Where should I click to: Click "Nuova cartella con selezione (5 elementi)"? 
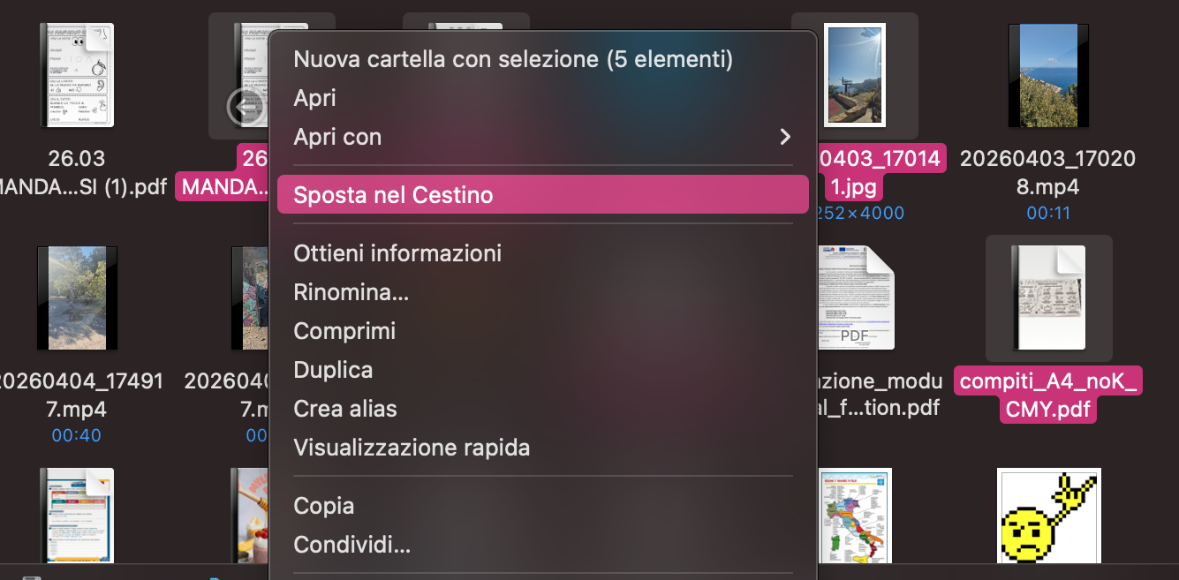pos(512,58)
